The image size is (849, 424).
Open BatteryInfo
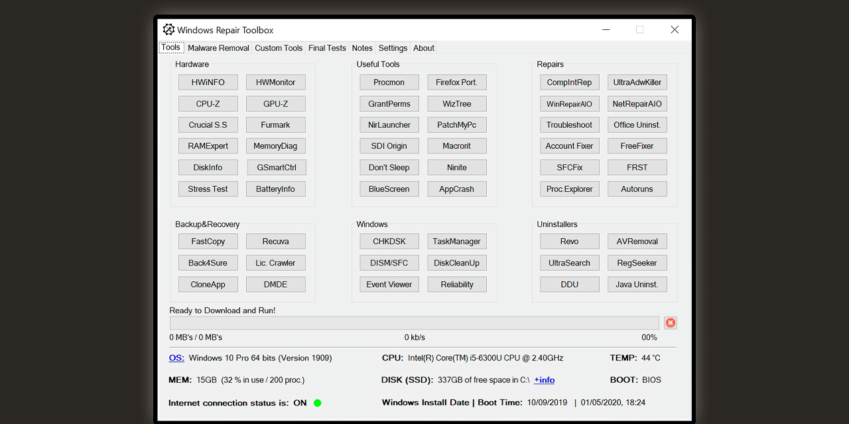(276, 189)
